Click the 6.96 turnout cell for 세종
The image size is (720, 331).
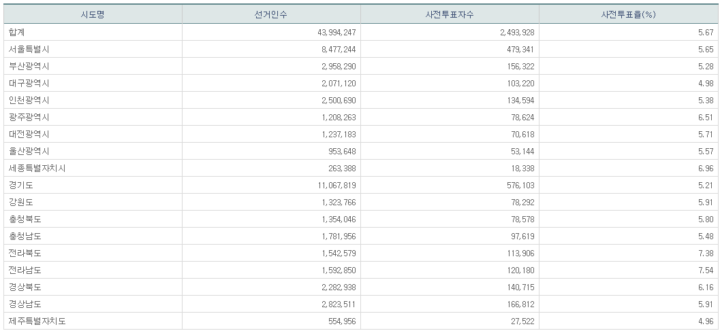point(705,168)
